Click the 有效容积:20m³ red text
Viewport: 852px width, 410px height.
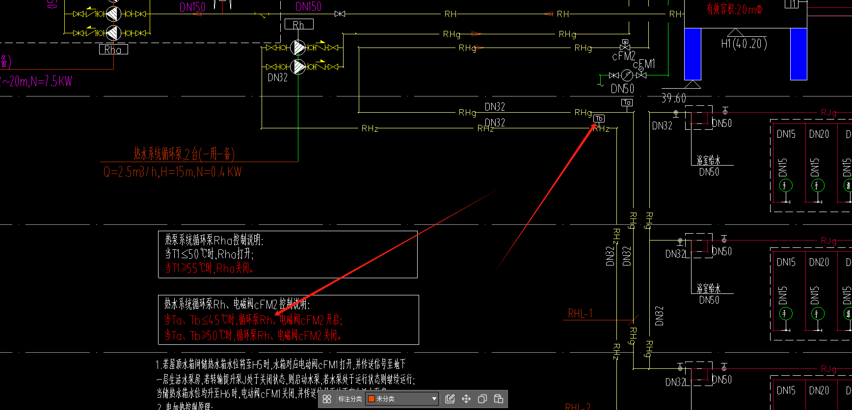734,9
